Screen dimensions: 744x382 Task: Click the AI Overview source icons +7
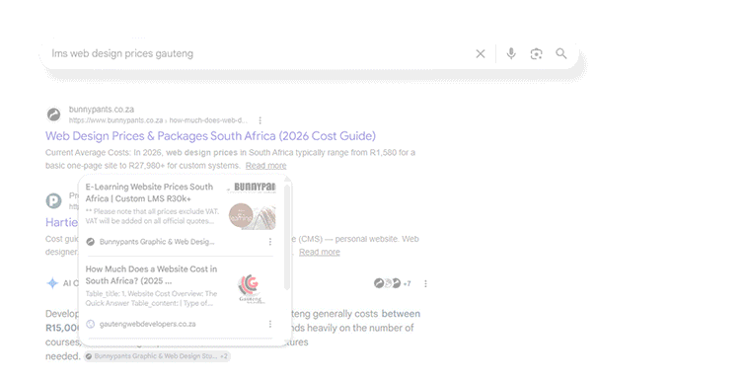click(393, 283)
